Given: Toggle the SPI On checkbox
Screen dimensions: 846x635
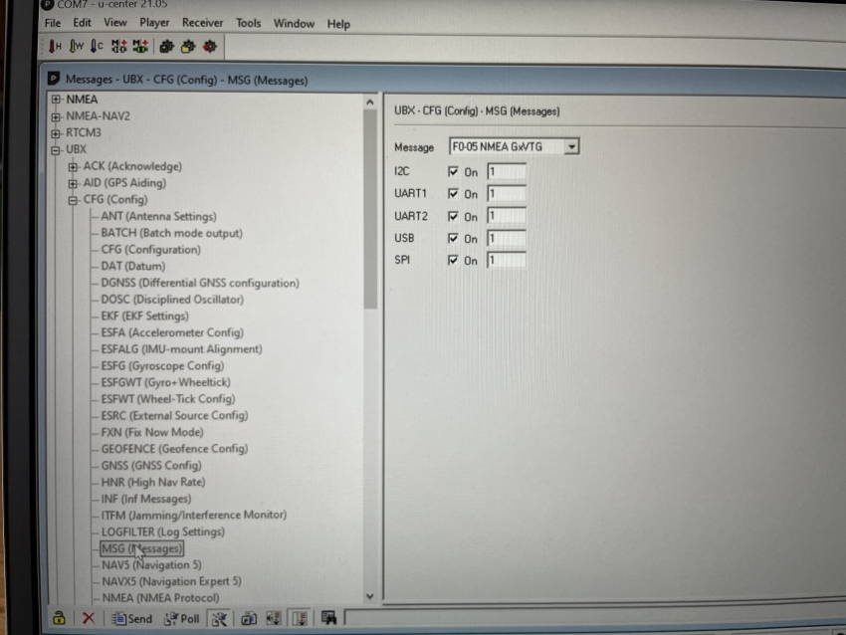Looking at the screenshot, I should coord(453,260).
